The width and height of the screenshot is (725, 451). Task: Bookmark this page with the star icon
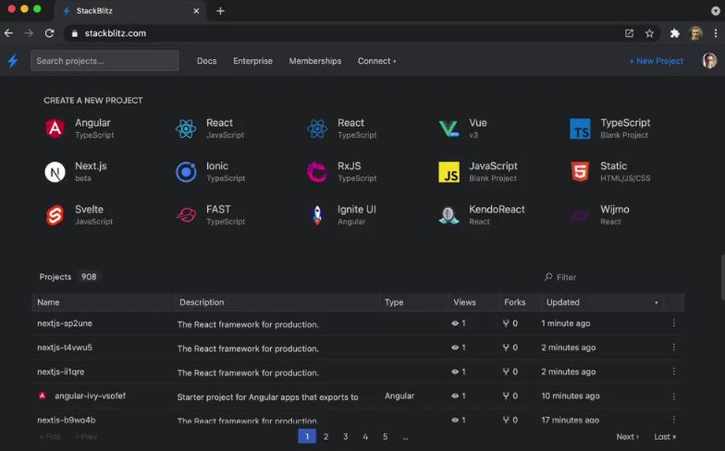(649, 33)
